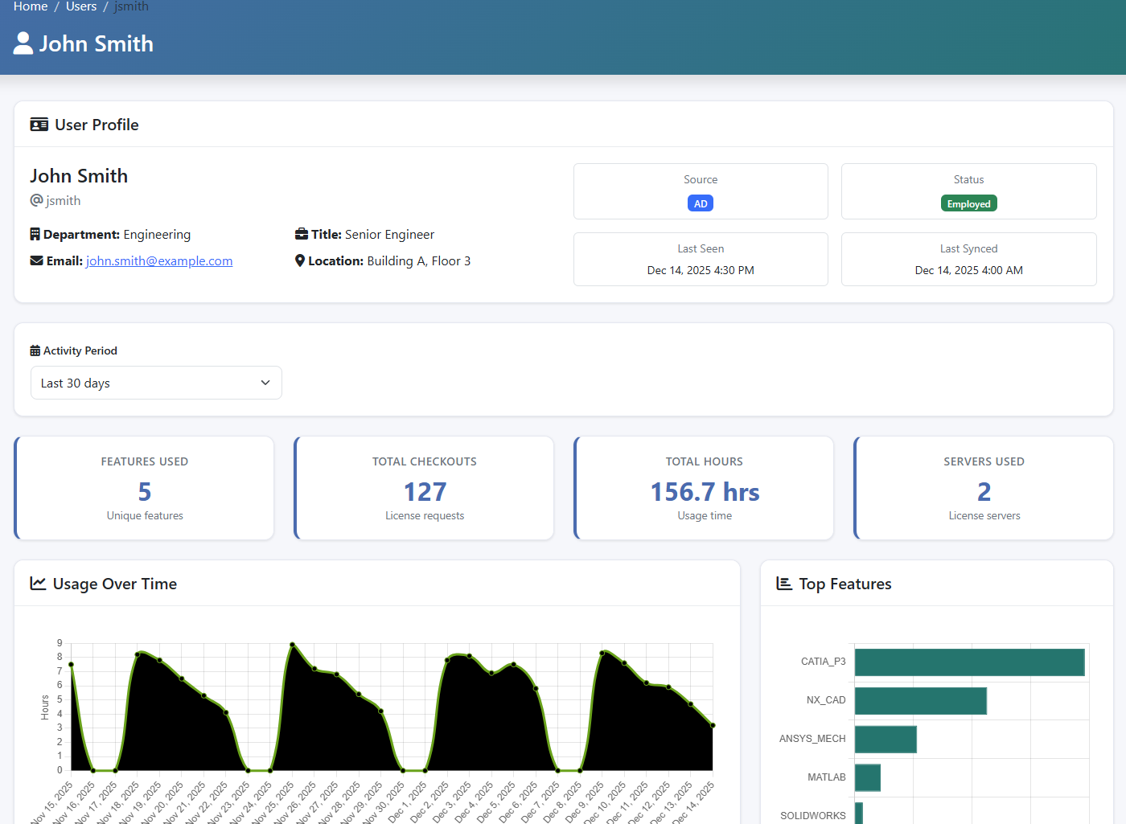Click the line chart icon beside Usage Over Time
The height and width of the screenshot is (824, 1126).
click(38, 584)
